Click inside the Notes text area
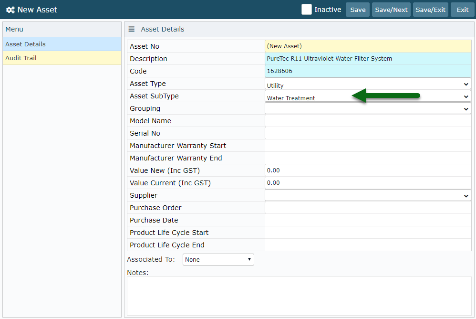 pyautogui.click(x=299, y=296)
